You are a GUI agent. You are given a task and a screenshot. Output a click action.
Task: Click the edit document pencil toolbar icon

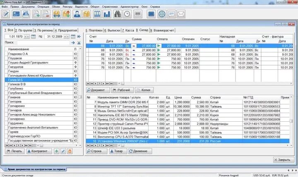click(6, 14)
